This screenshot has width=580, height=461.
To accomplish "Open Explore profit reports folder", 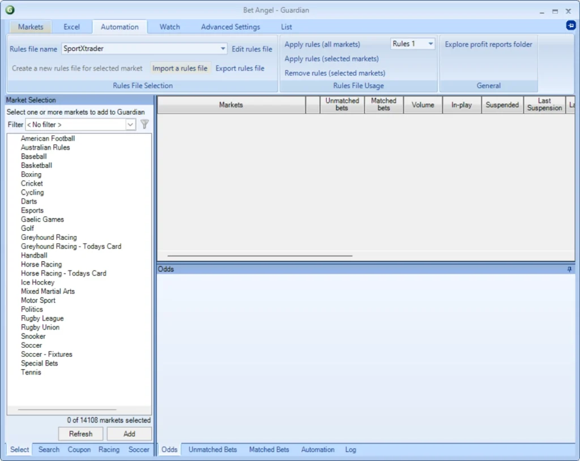I will (x=488, y=44).
